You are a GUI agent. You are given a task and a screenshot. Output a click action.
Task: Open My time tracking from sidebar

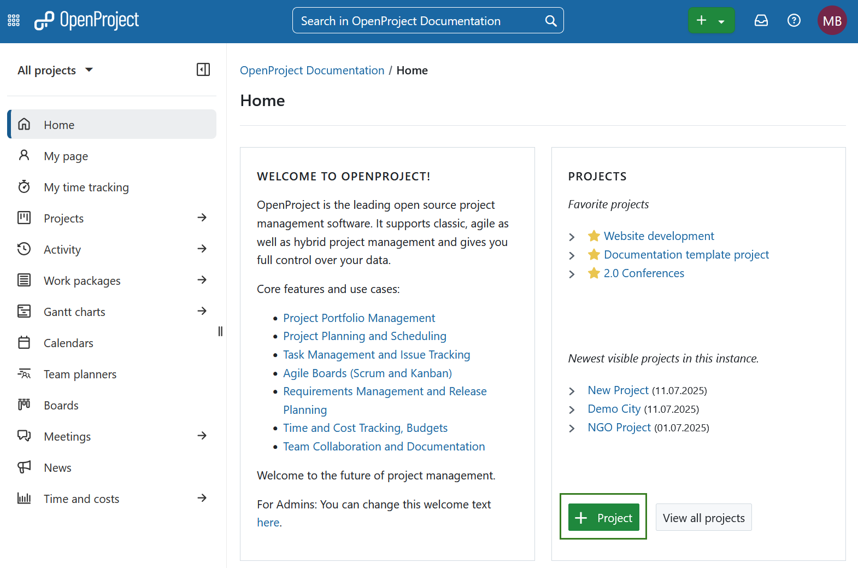[x=86, y=188]
